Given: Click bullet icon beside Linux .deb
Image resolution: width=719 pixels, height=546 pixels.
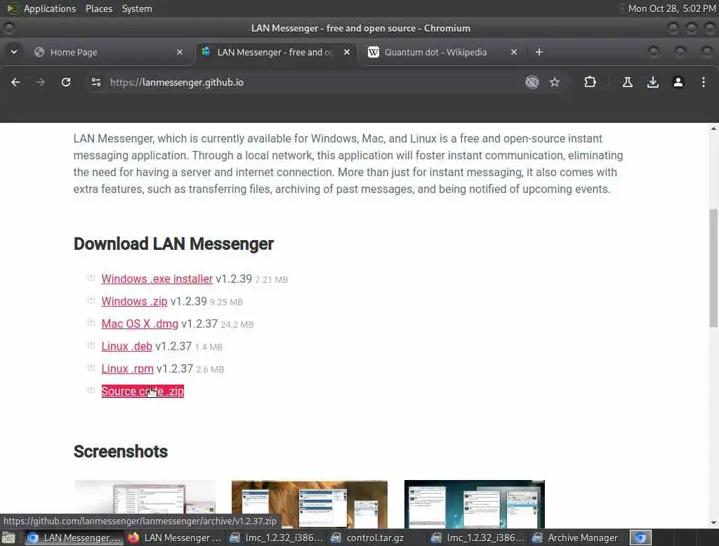Looking at the screenshot, I should click(x=91, y=345).
